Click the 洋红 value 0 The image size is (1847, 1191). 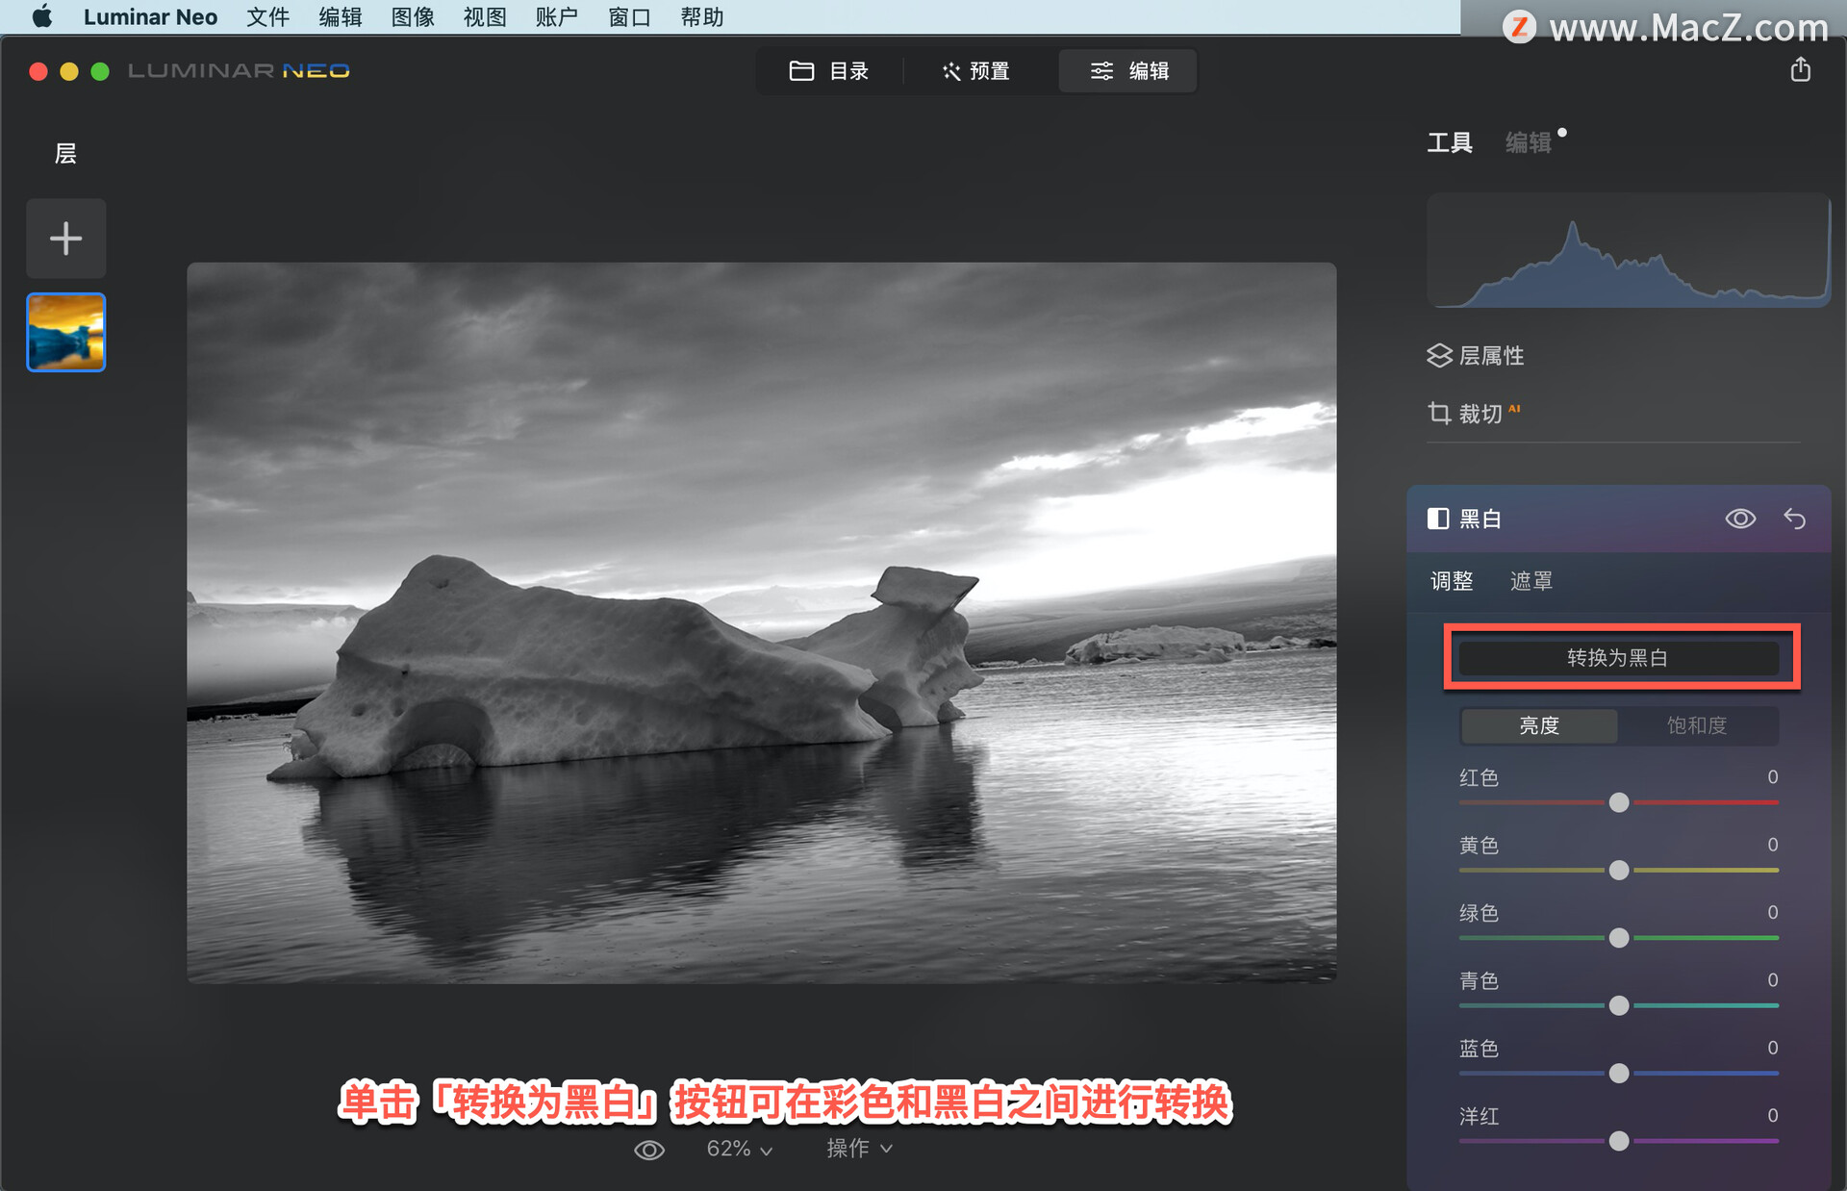1772,1116
